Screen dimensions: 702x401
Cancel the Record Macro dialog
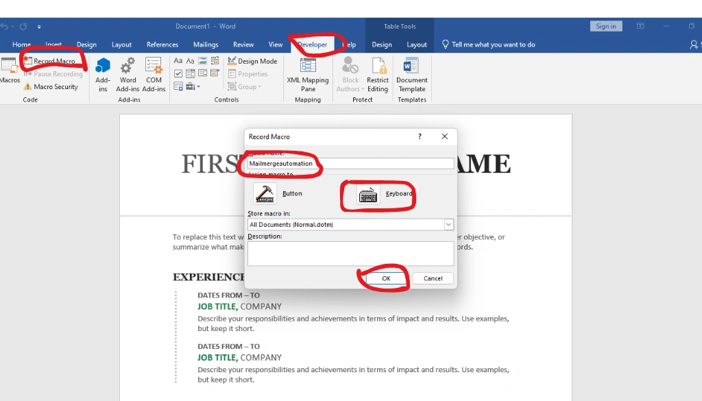(x=433, y=278)
